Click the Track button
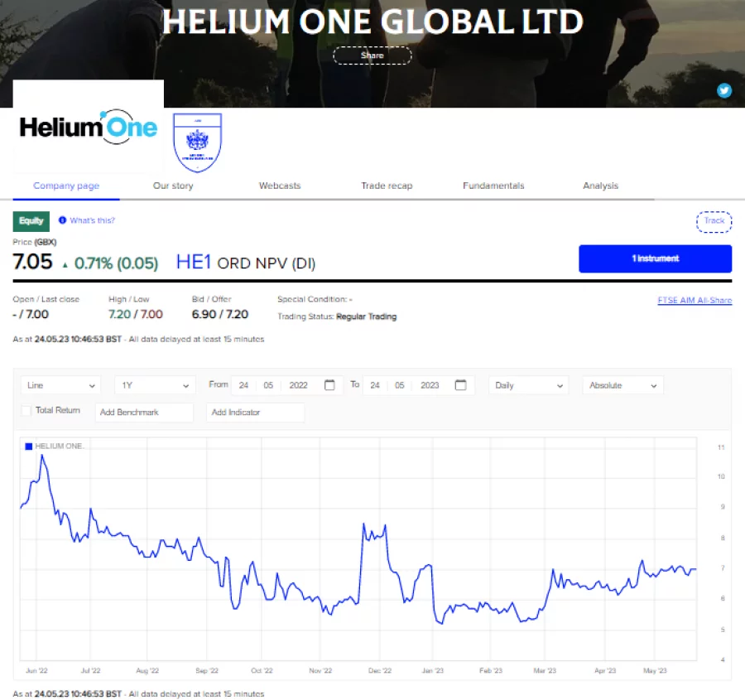Image resolution: width=745 pixels, height=700 pixels. [713, 221]
